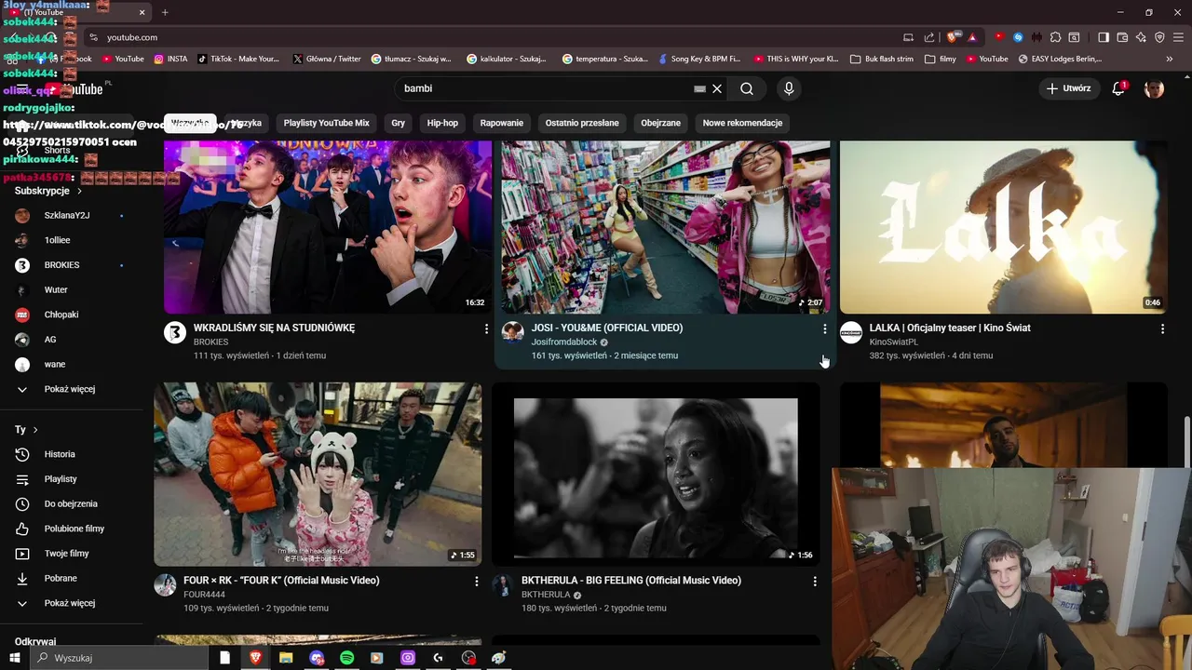Open options menu for FOUR × RK video
Screen dimensions: 1192x670
tap(477, 582)
